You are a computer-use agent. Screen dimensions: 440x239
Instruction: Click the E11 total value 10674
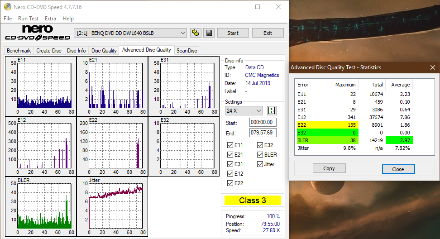(x=376, y=94)
